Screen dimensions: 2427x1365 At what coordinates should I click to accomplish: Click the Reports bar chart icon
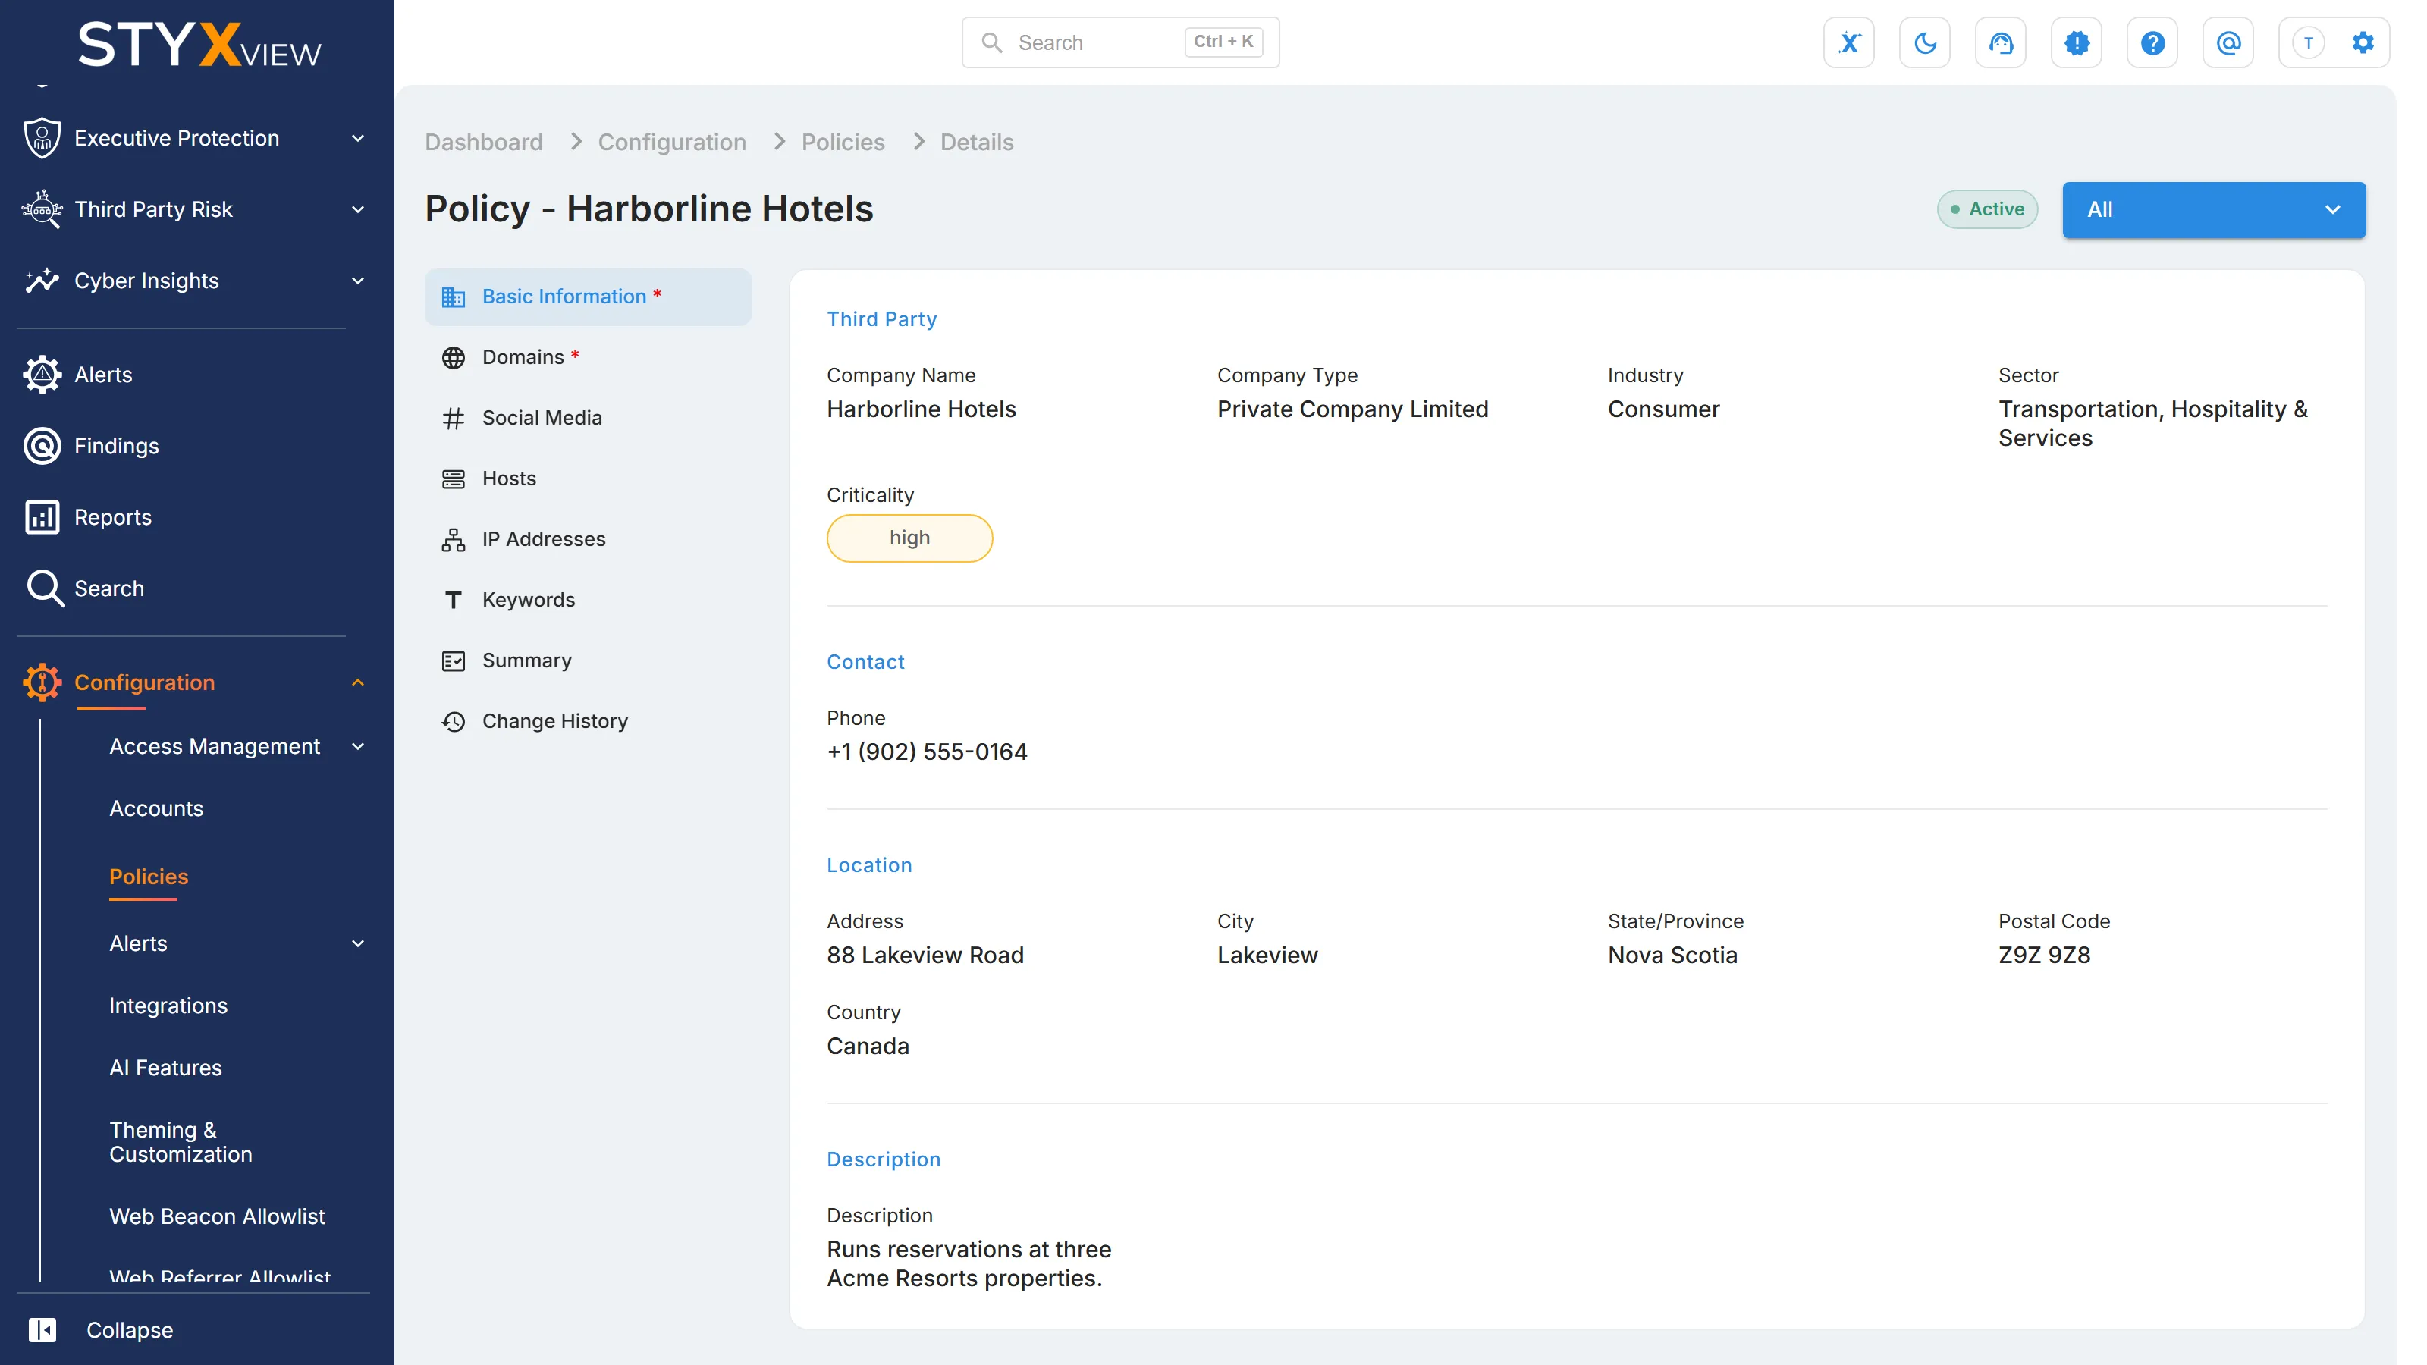click(42, 517)
